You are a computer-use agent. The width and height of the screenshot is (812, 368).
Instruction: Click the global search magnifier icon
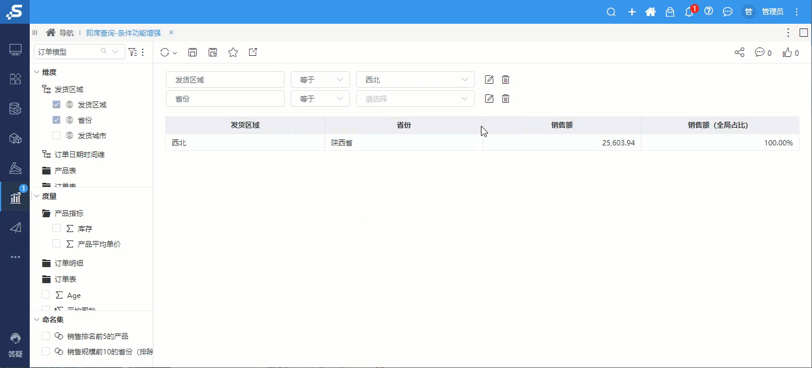611,12
